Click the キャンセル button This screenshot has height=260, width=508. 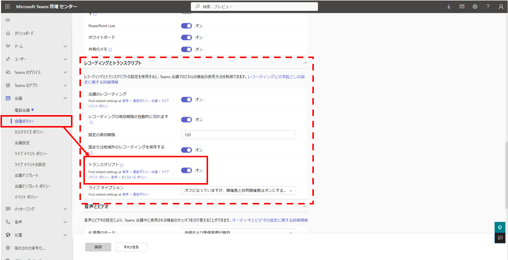131,247
